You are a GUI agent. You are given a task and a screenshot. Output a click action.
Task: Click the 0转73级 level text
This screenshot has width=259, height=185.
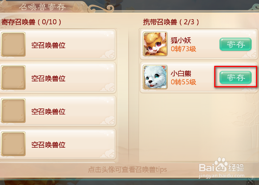click(x=184, y=49)
